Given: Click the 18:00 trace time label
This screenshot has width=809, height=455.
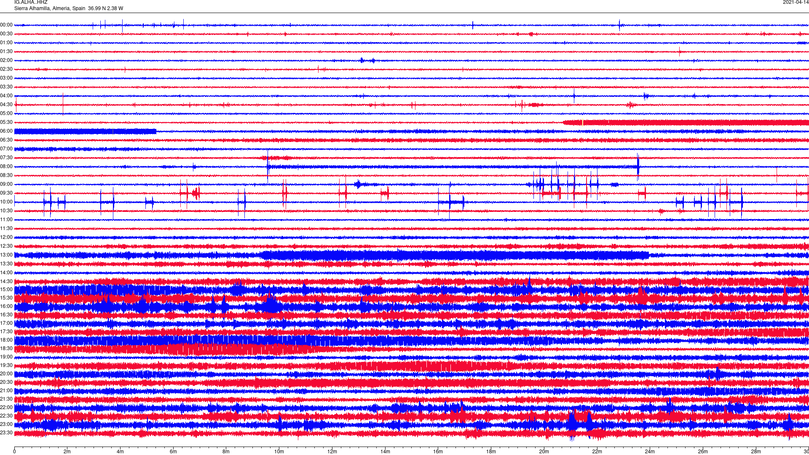Looking at the screenshot, I should coord(6,340).
